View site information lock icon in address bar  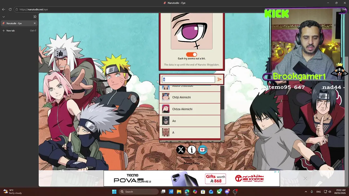click(17, 9)
